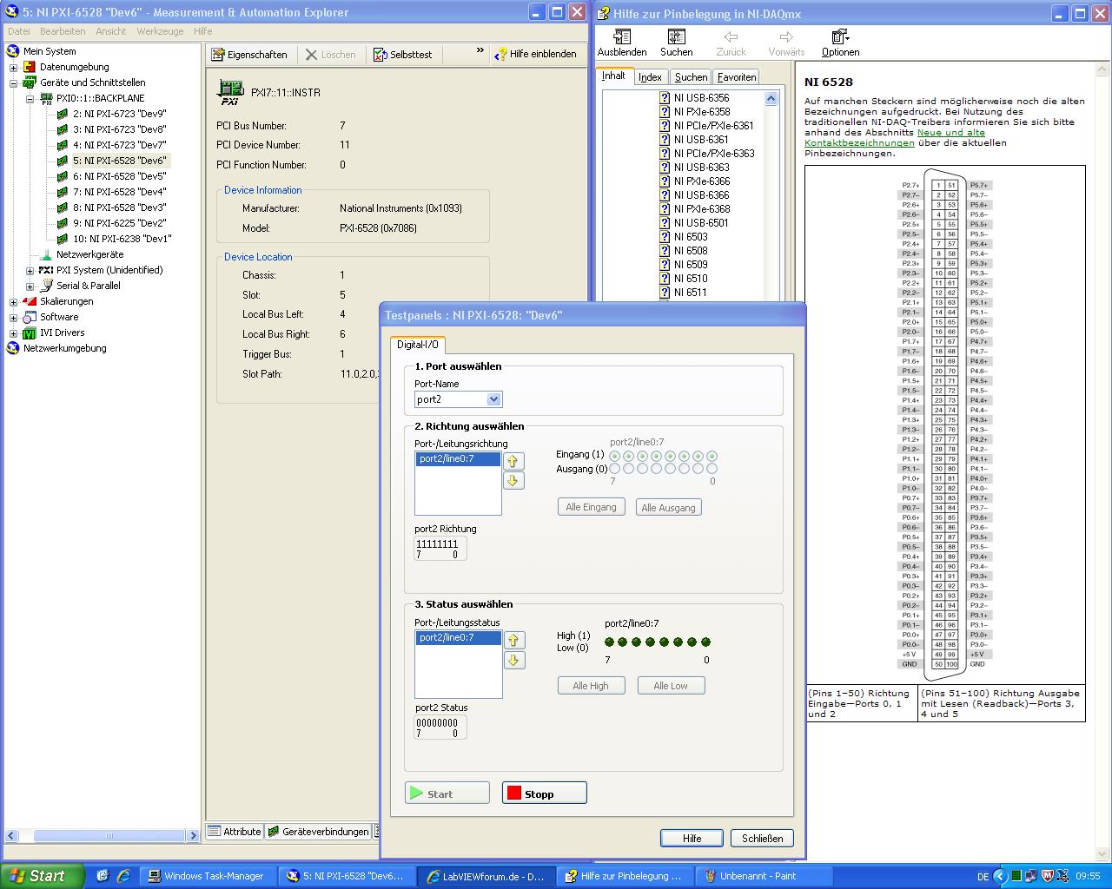This screenshot has width=1112, height=889.
Task: Switch to the Index tab in help
Action: pos(650,77)
